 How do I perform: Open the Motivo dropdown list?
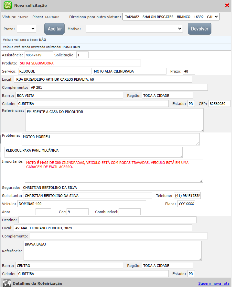[x=134, y=29]
